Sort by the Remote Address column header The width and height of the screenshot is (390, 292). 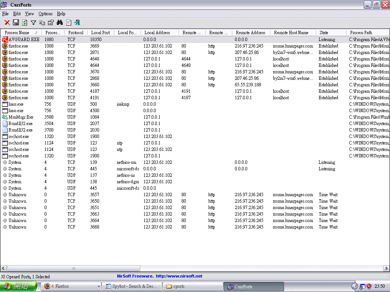coord(251,33)
